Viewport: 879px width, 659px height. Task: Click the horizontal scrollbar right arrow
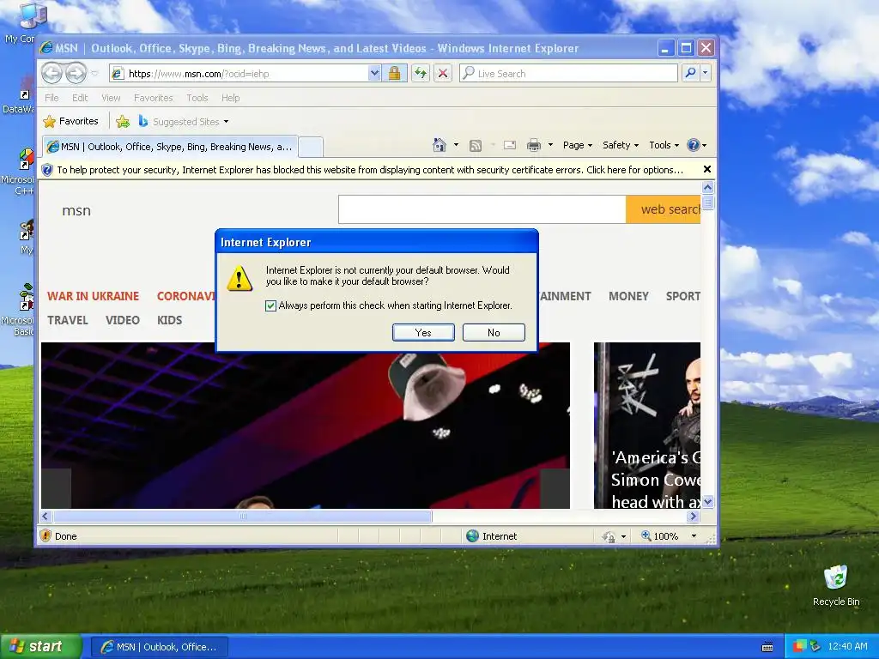pyautogui.click(x=694, y=516)
